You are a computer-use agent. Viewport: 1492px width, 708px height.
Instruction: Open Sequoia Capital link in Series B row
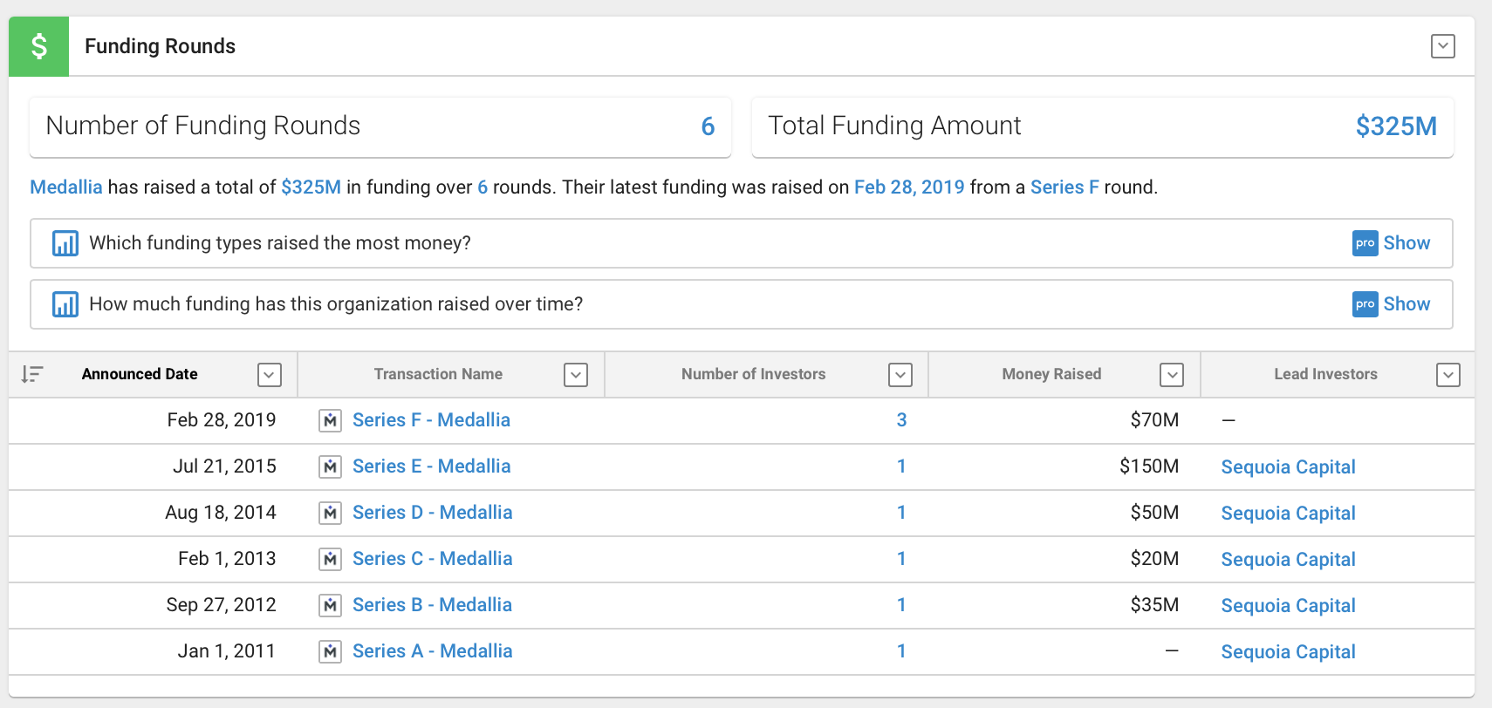click(1288, 606)
